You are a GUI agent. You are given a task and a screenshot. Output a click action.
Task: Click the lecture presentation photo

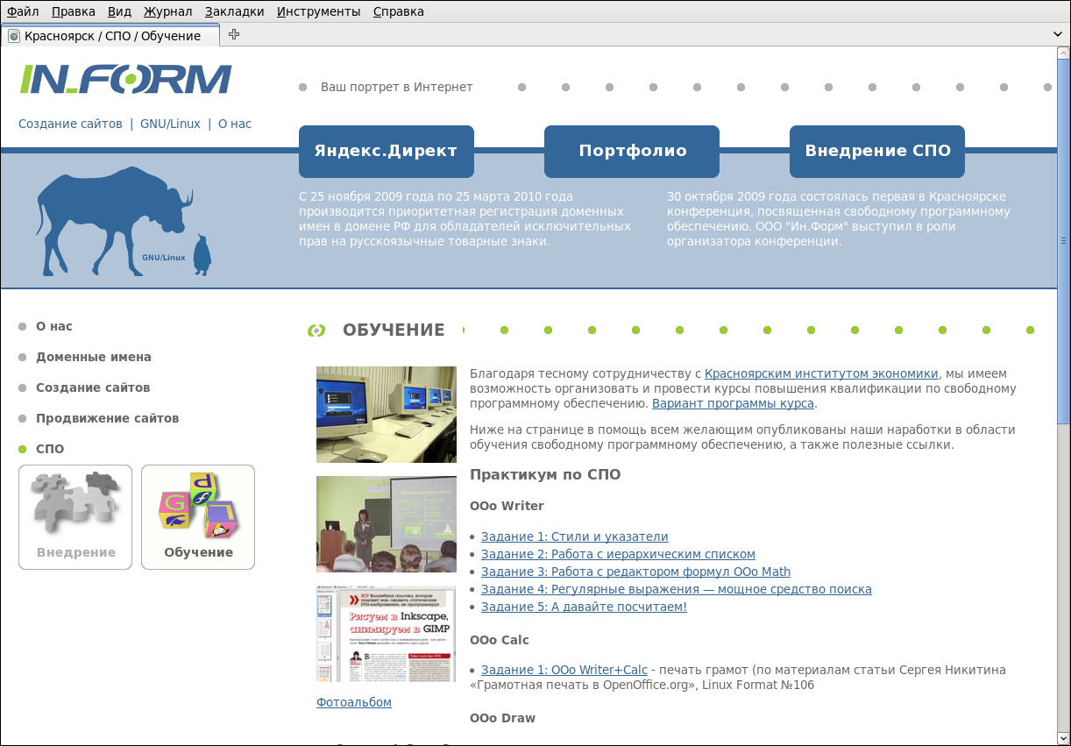386,524
